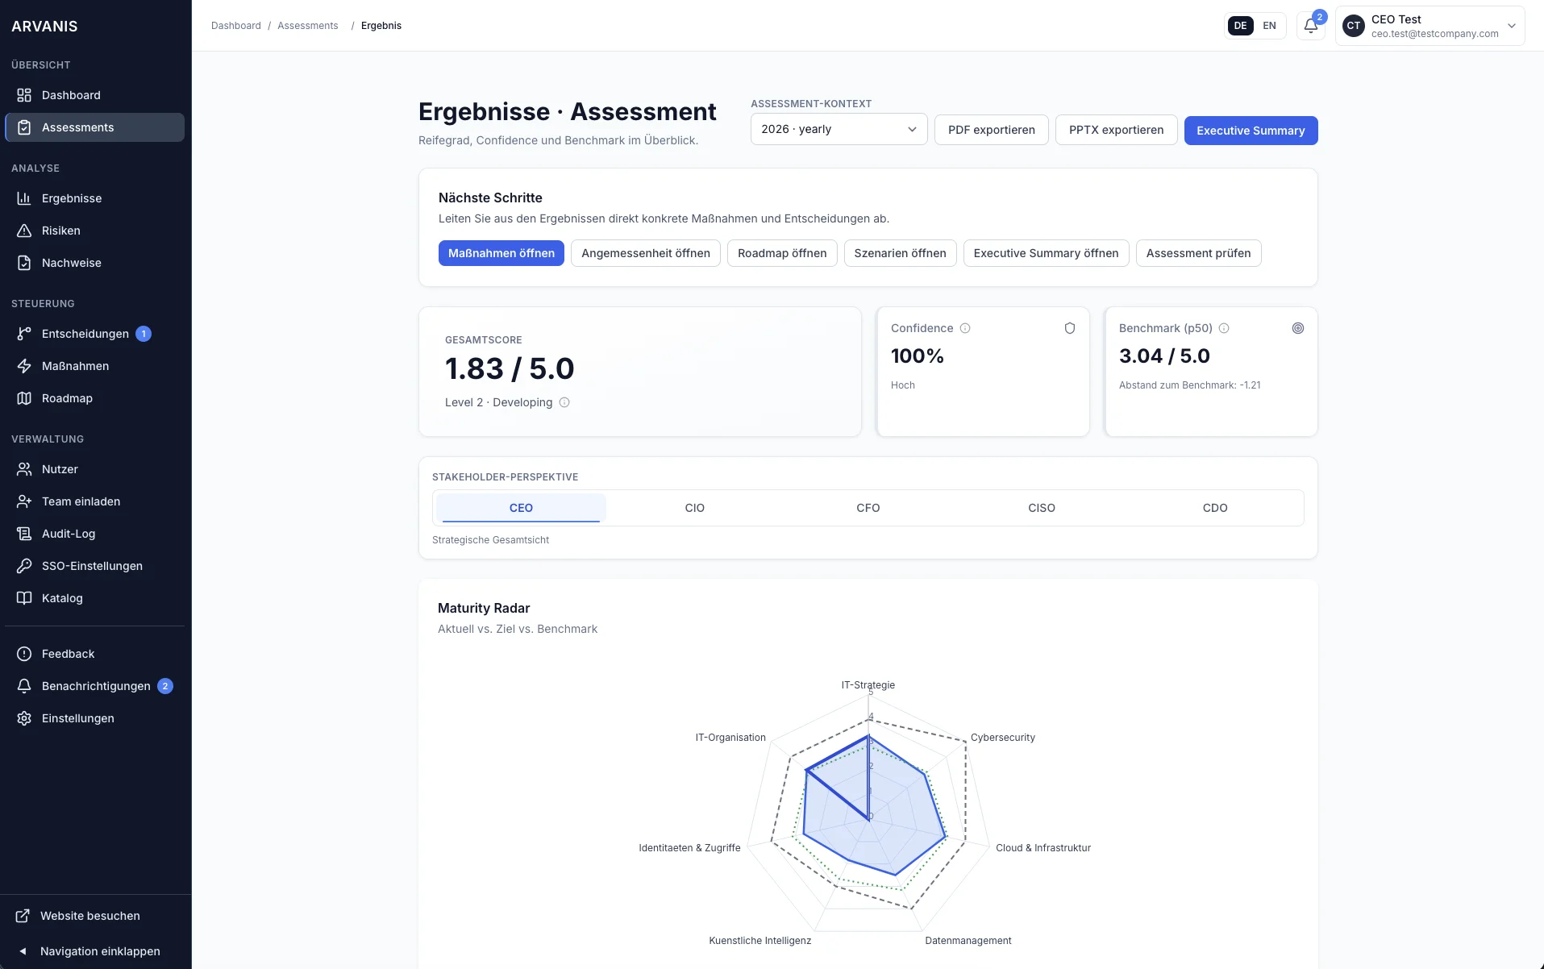Viewport: 1544px width, 969px height.
Task: Go to Assessments breadcrumb link
Action: (307, 26)
